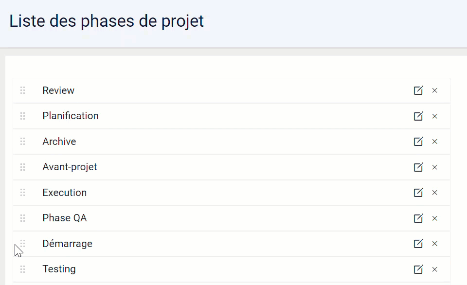
Task: Select the Phase QA row label
Action: (x=65, y=218)
